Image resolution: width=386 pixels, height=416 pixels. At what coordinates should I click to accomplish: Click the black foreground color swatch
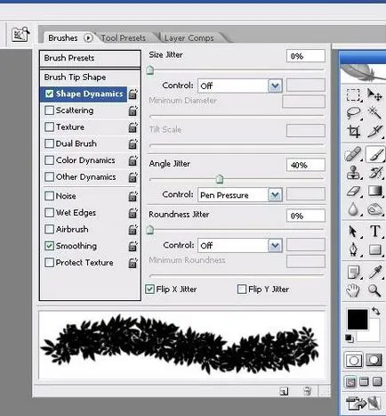(x=358, y=319)
